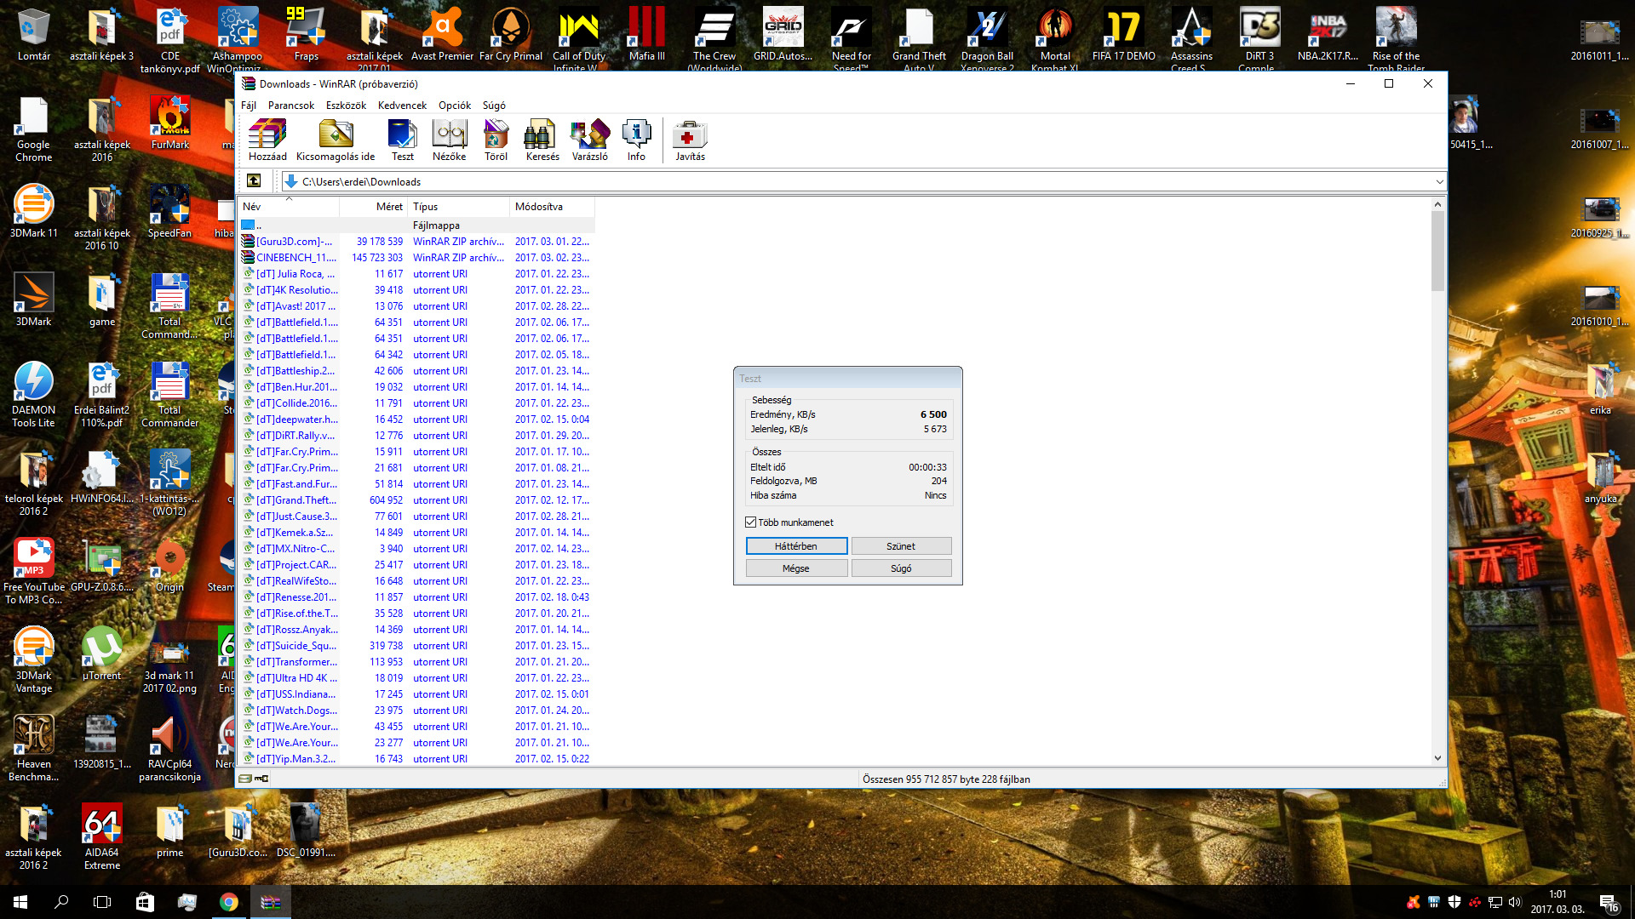Open the taskbar search

click(61, 902)
